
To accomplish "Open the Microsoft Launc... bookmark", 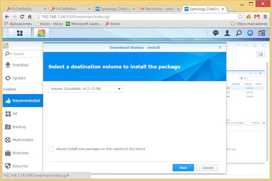I will (84, 24).
